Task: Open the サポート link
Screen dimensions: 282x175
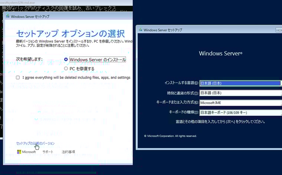Action: coord(48,152)
